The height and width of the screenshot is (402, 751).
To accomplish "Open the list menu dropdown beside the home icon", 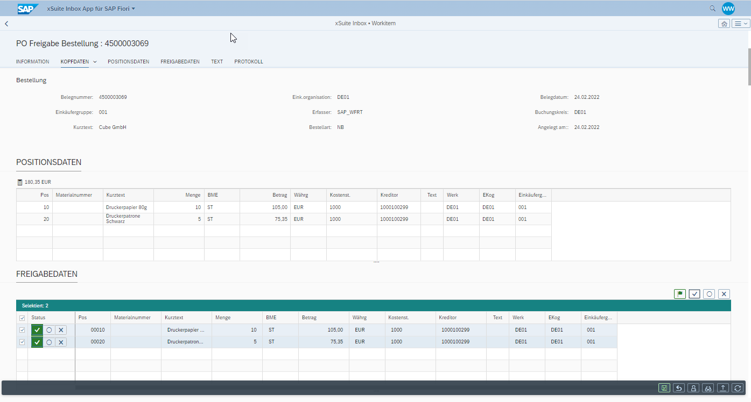I will point(741,24).
